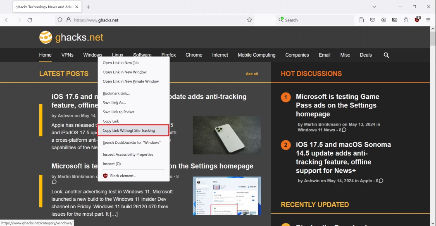Go back using the browser back arrow
This screenshot has width=436, height=226.
point(7,20)
